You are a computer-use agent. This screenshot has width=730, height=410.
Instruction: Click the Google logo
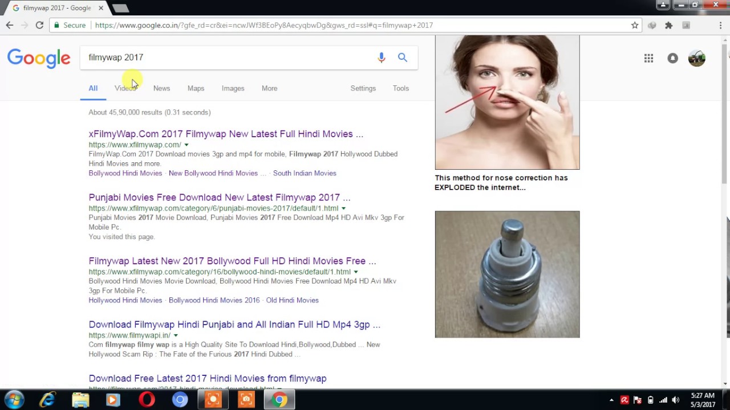(39, 58)
